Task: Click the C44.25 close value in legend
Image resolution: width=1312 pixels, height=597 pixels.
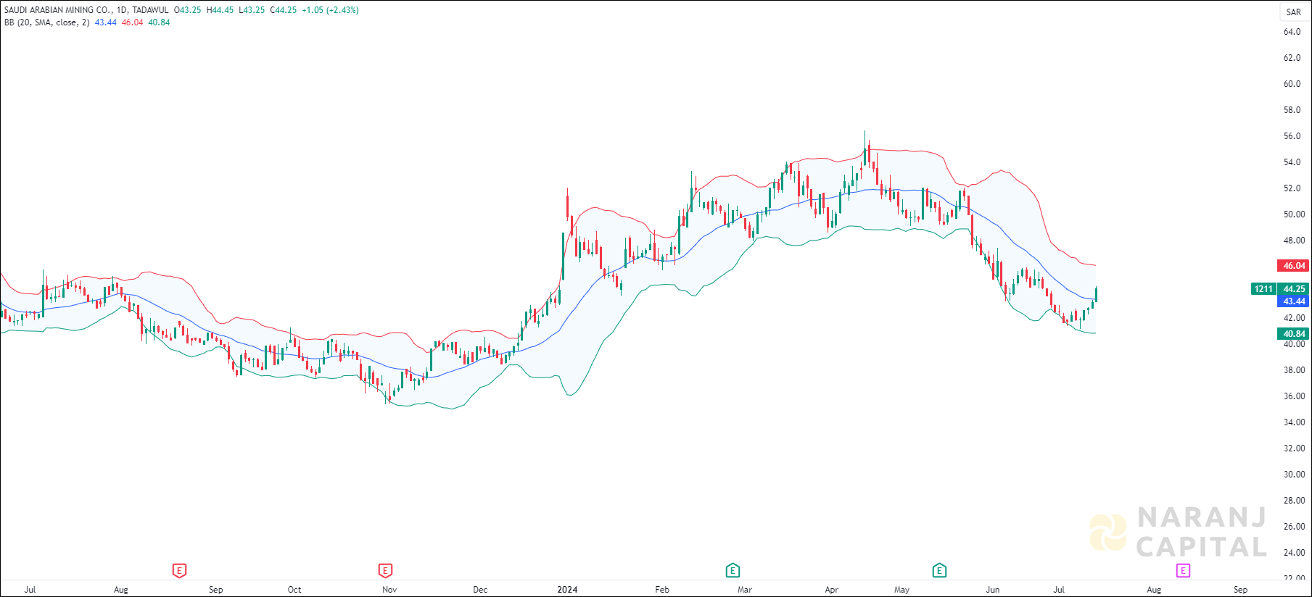Action: (284, 10)
